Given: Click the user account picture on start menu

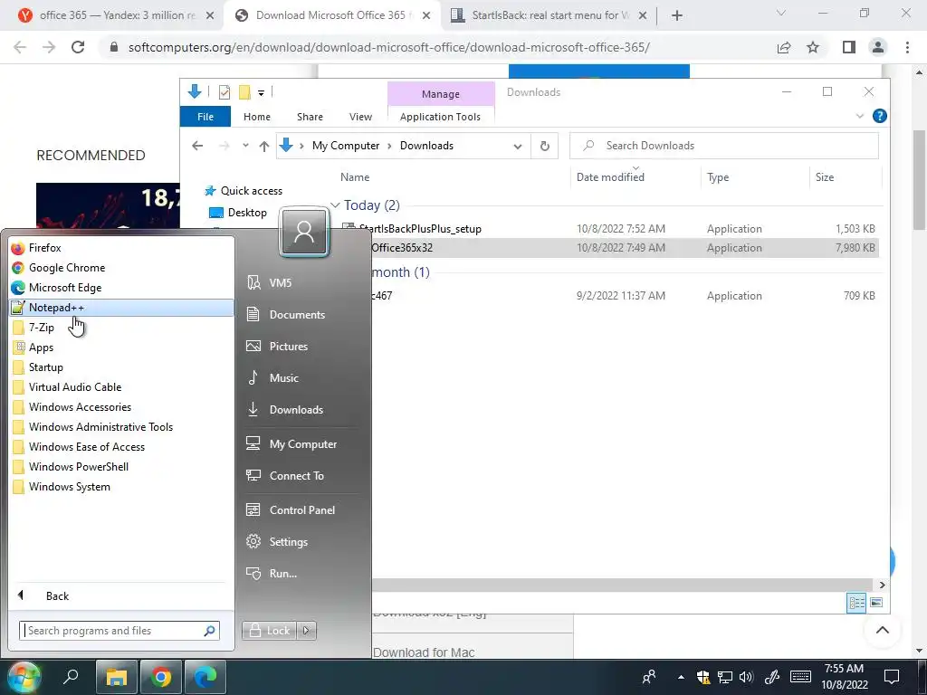Looking at the screenshot, I should point(304,231).
